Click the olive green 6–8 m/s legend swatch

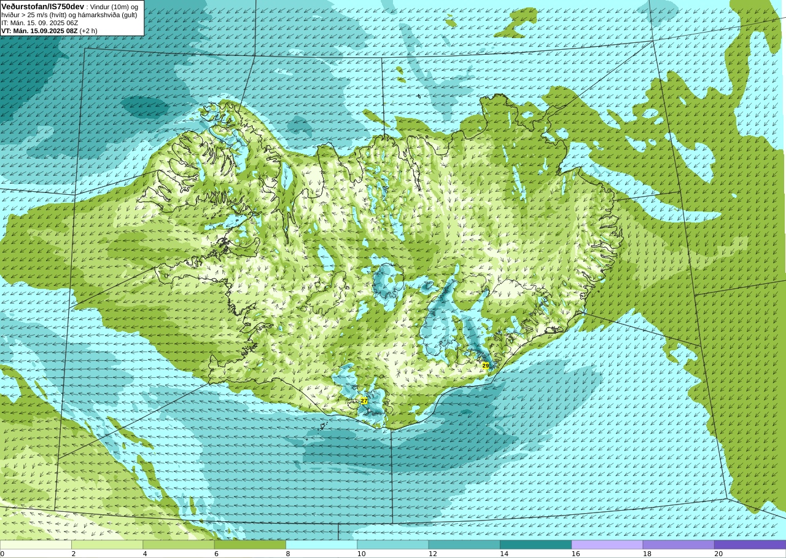pos(250,544)
